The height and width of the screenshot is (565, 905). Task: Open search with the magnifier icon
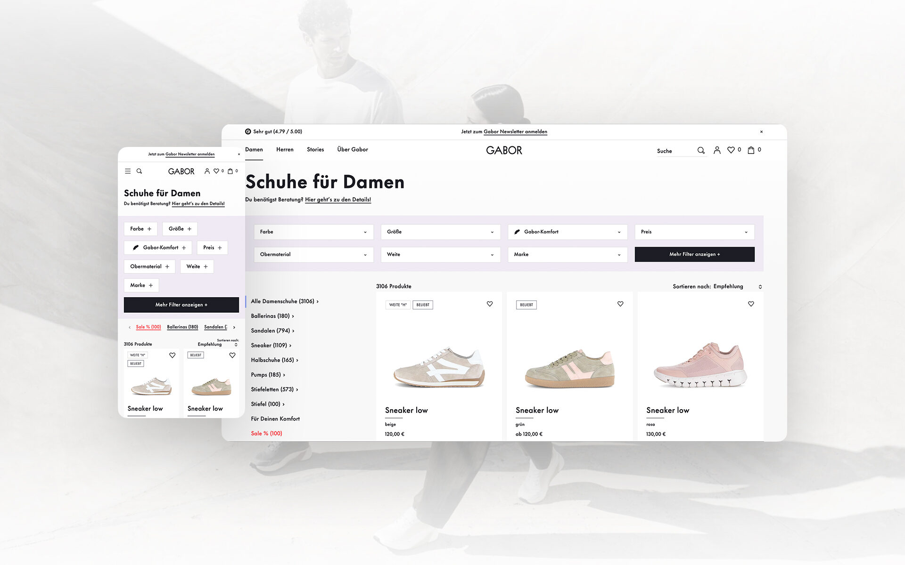tap(701, 150)
